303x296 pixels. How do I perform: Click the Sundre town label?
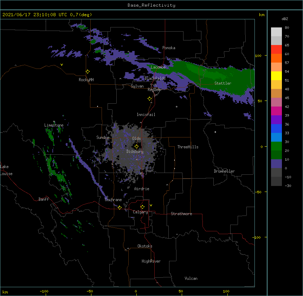click(103, 137)
